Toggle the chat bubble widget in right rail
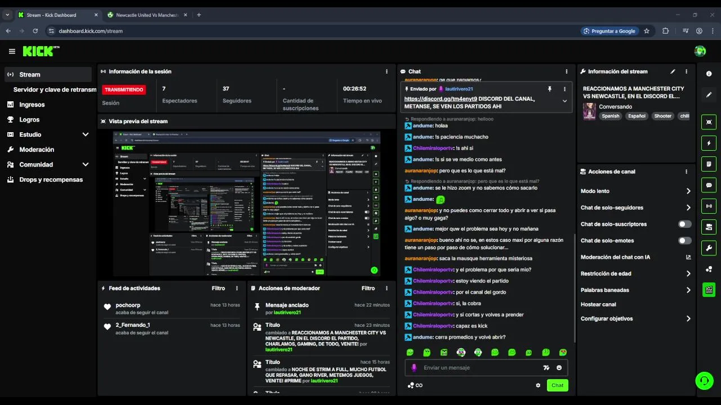Image resolution: width=721 pixels, height=405 pixels. coord(709,185)
